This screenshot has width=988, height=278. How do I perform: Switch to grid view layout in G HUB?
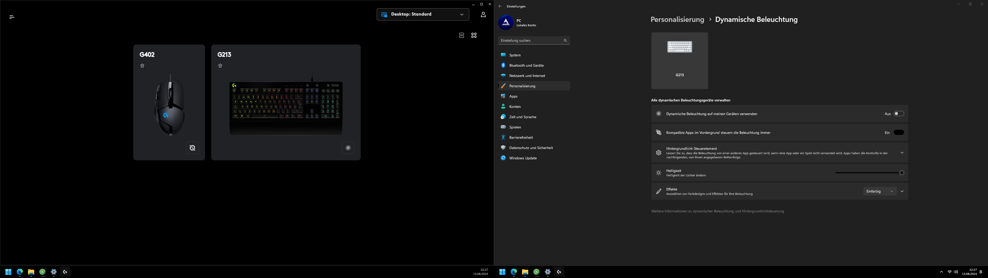474,35
